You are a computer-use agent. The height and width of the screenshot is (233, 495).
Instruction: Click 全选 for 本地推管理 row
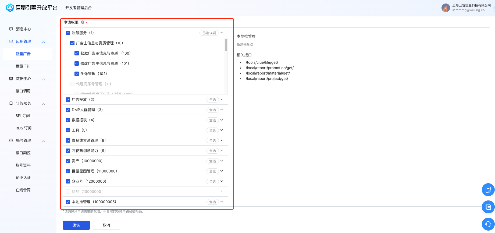(x=213, y=202)
